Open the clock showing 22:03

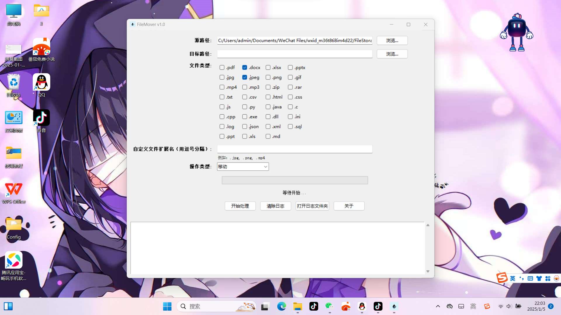536,306
